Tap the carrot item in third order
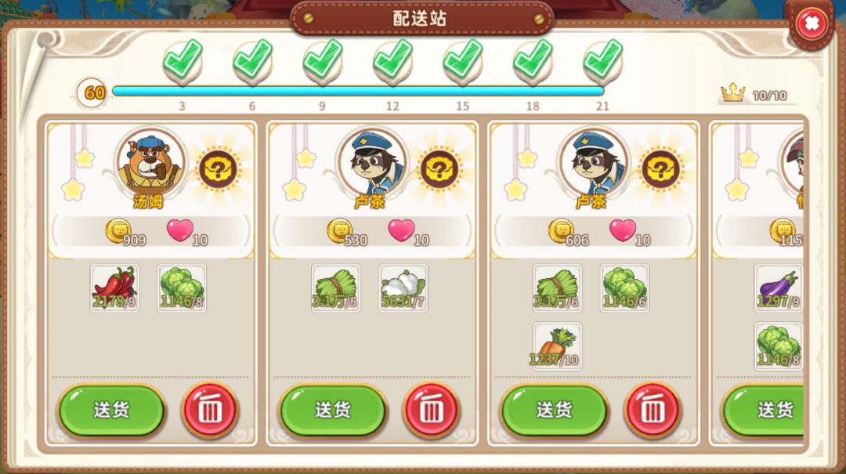846x474 pixels. (558, 346)
